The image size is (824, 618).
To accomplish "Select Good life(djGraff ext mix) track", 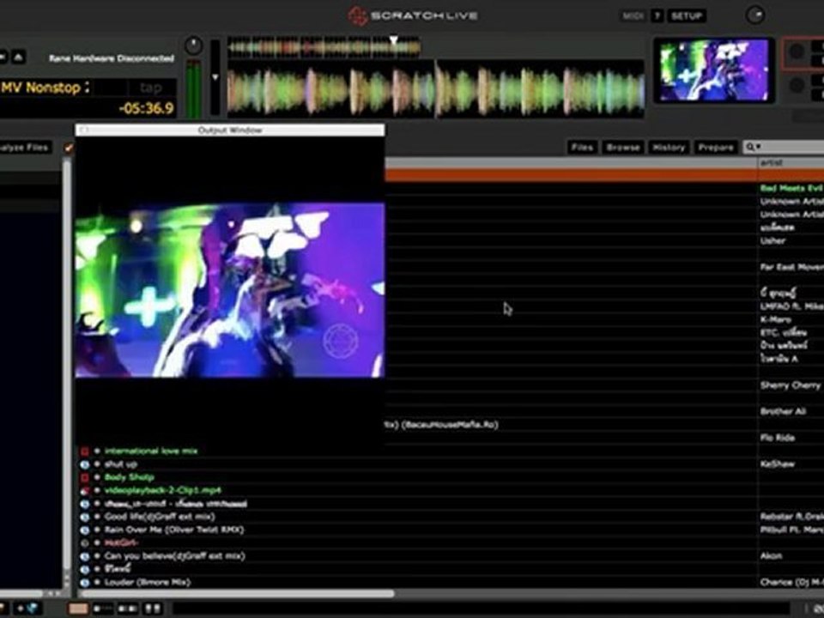I will [160, 517].
